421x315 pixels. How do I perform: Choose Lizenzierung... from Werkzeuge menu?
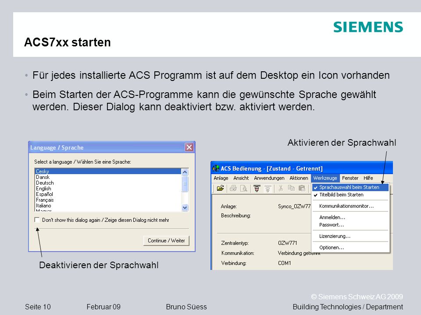click(350, 236)
